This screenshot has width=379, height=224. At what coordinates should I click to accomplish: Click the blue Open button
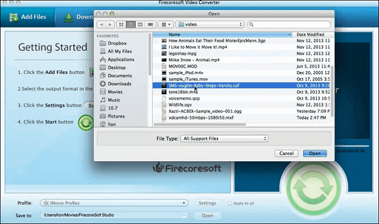[x=315, y=154]
